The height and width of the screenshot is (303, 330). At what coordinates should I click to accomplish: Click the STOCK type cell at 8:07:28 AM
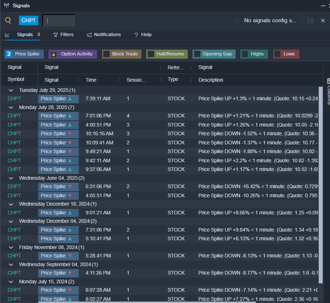pos(176,290)
